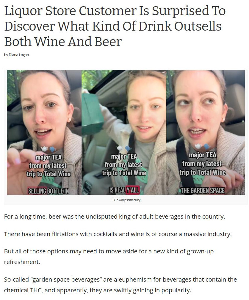Click the THE GARDEN SPACE subtitle text
Viewport: 249px width, 300px height.
[x=203, y=191]
